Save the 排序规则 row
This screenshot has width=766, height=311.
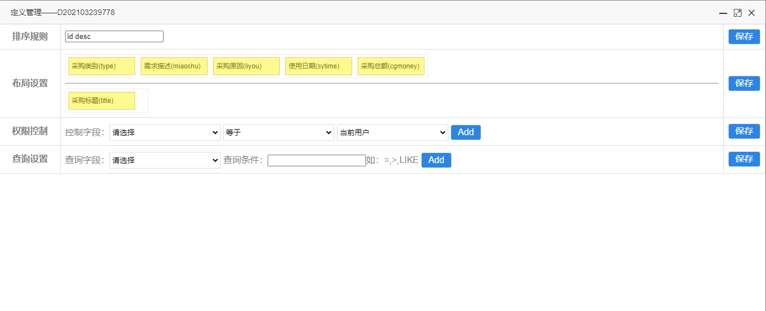coord(744,37)
